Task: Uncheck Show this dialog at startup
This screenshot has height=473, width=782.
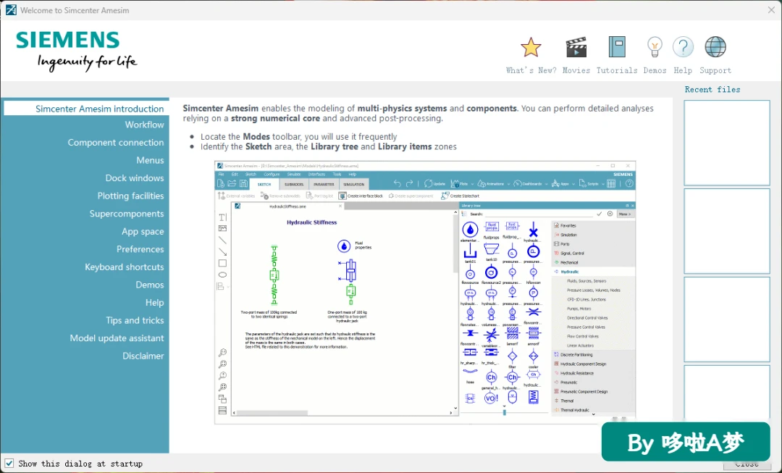Action: click(9, 463)
